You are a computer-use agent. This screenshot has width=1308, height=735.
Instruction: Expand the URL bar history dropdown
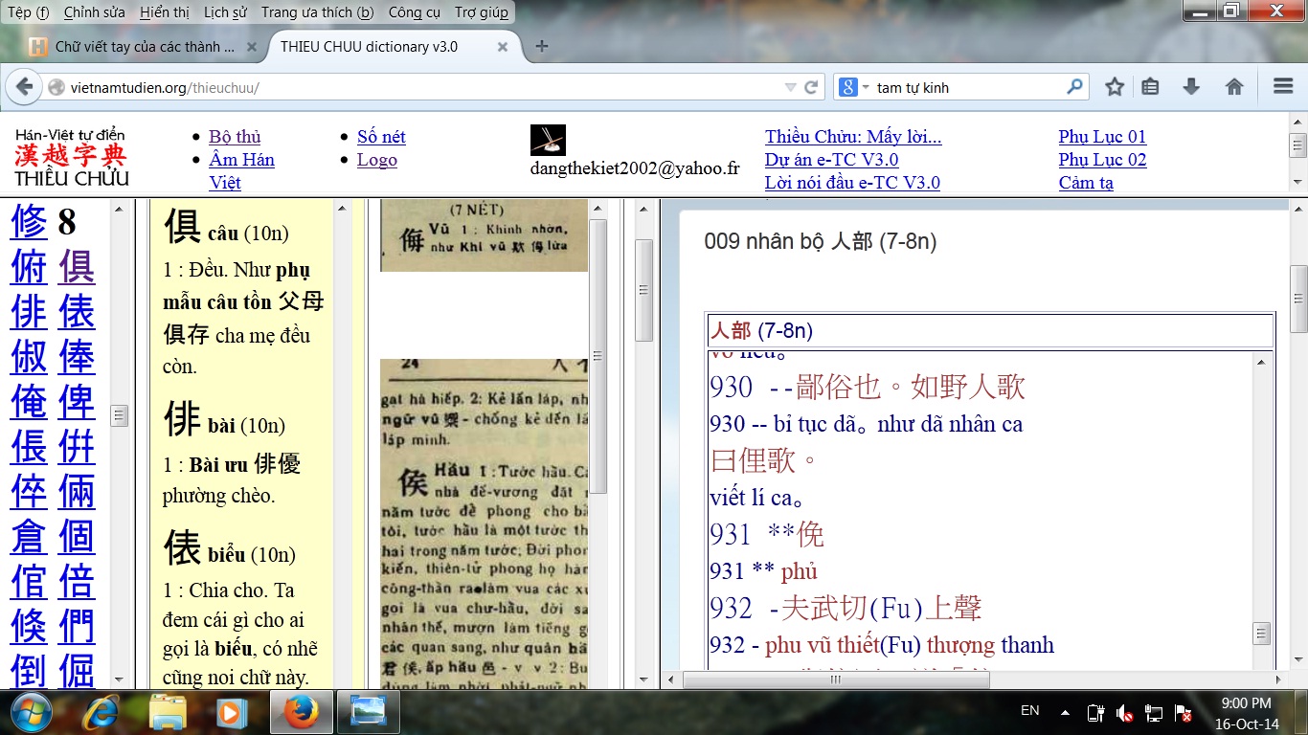point(790,87)
